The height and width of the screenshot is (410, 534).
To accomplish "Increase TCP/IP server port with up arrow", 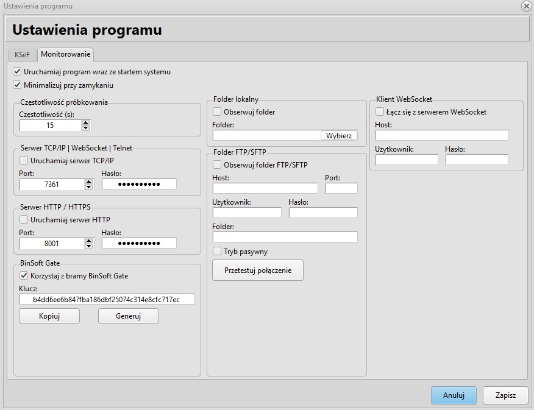I will point(89,182).
